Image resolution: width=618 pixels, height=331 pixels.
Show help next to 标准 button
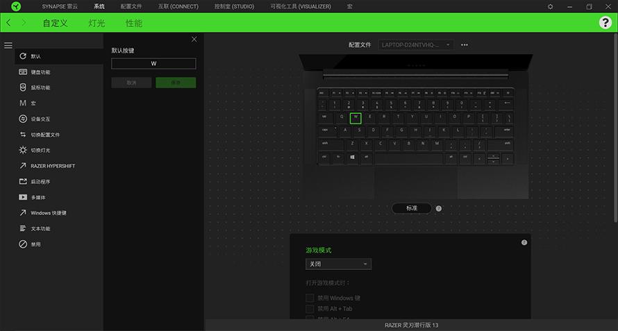439,208
